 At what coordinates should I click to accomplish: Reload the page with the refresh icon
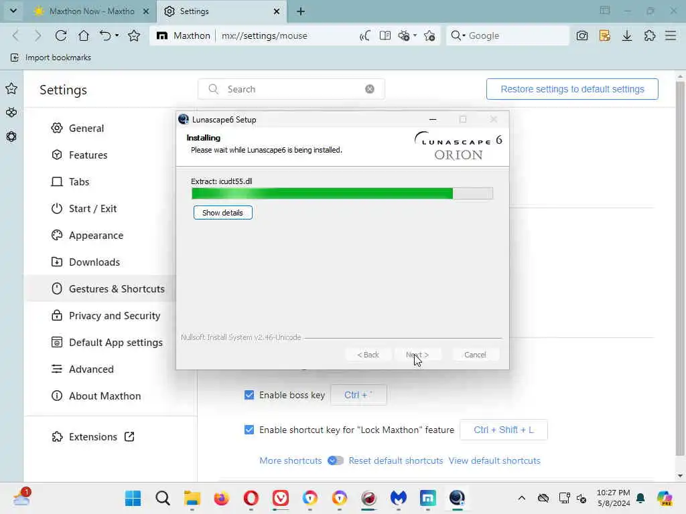(x=61, y=35)
